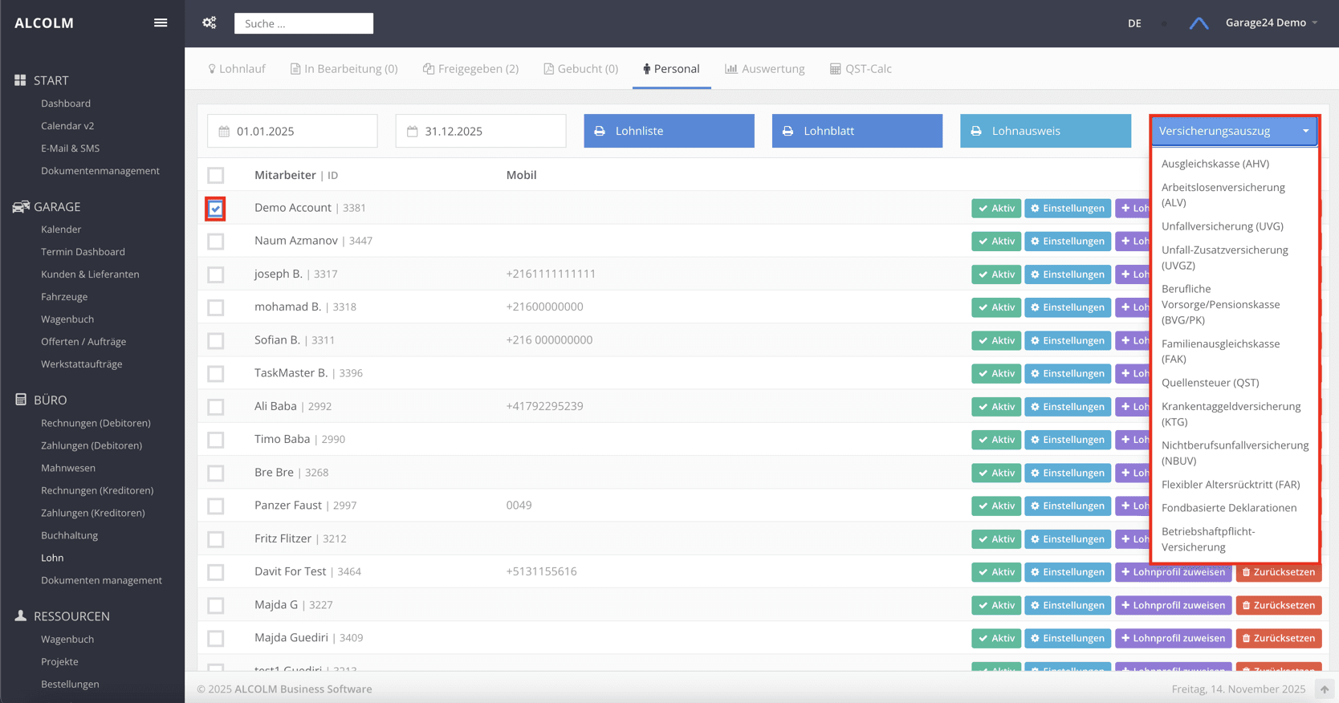Check the Fritz Flitzer row checkbox

point(215,539)
